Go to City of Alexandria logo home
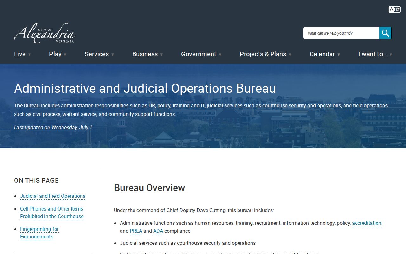 pyautogui.click(x=45, y=33)
